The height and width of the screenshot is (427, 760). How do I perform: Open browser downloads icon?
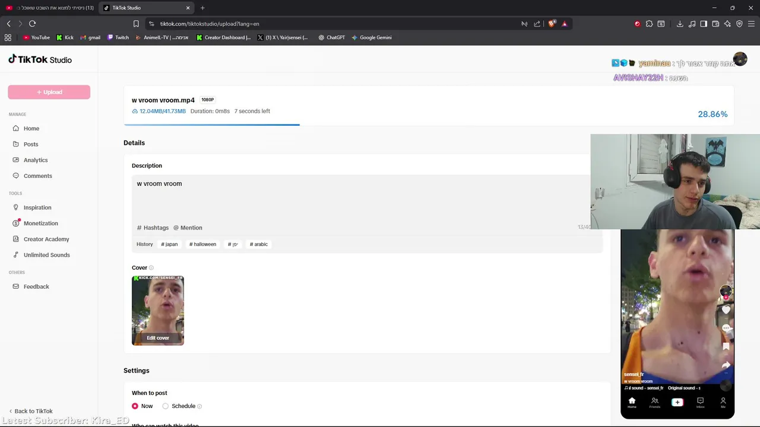[x=680, y=24]
